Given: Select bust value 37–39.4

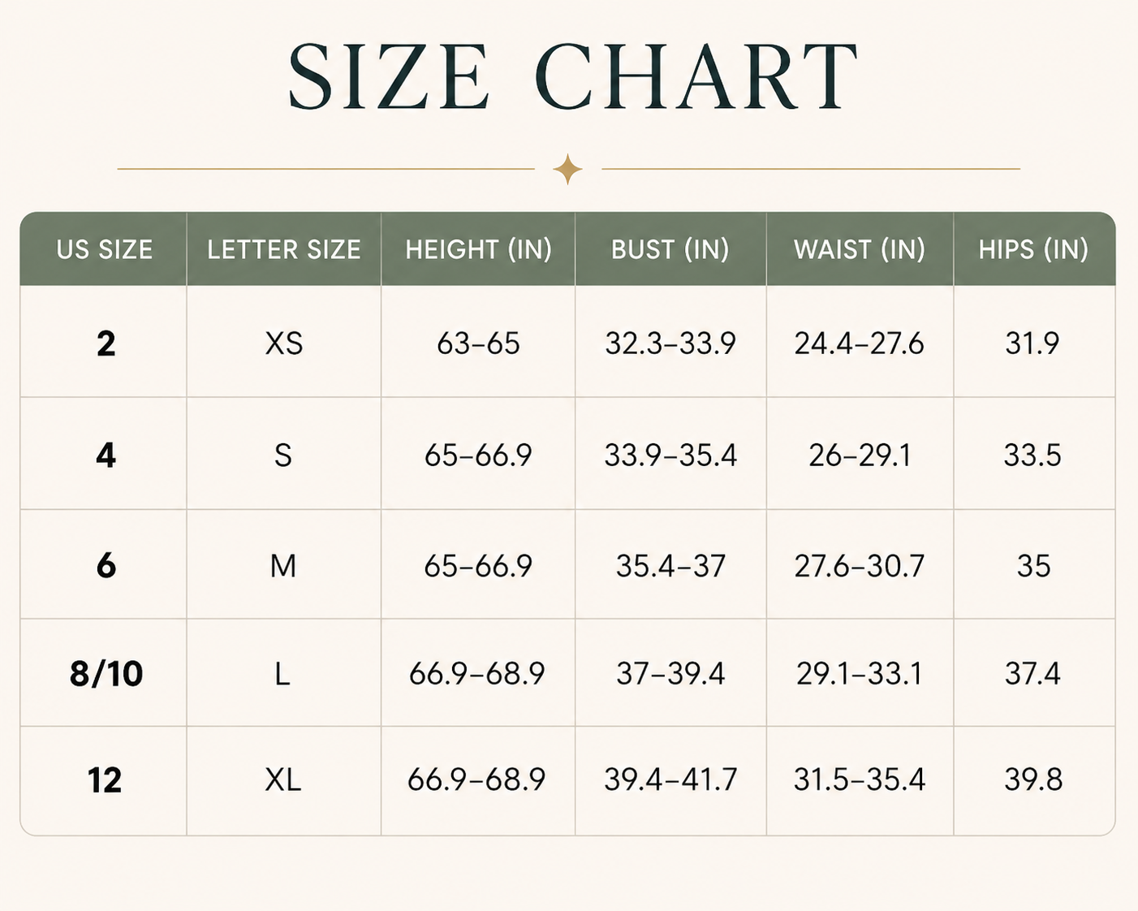Looking at the screenshot, I should [670, 673].
